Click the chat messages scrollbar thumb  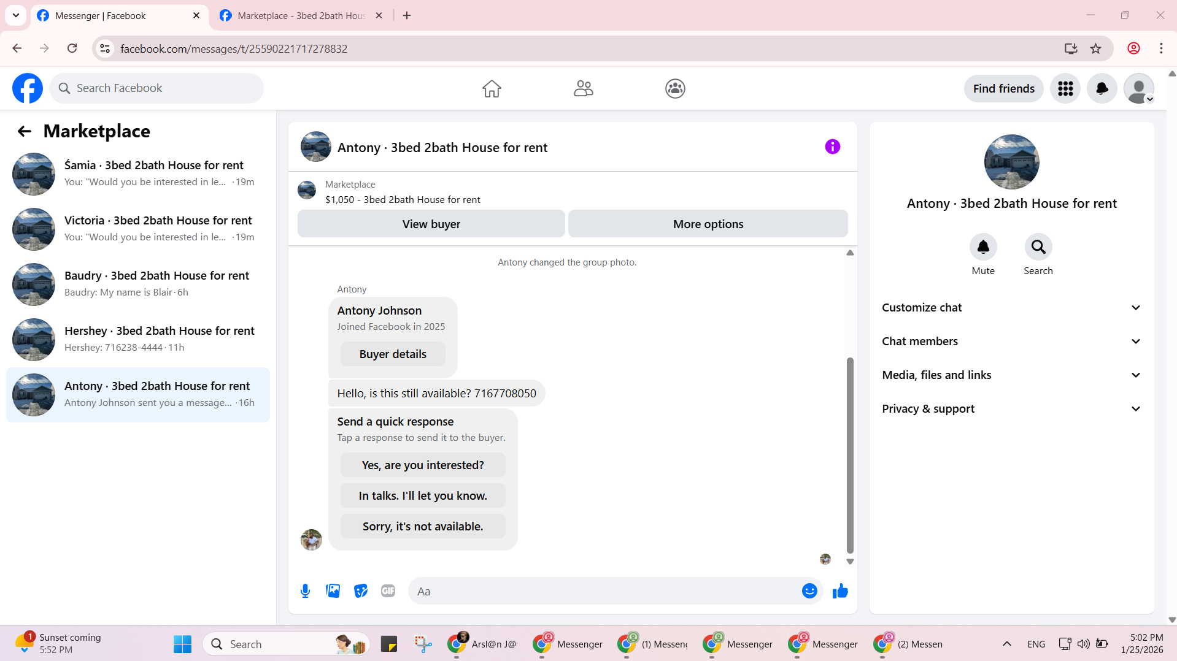click(850, 455)
